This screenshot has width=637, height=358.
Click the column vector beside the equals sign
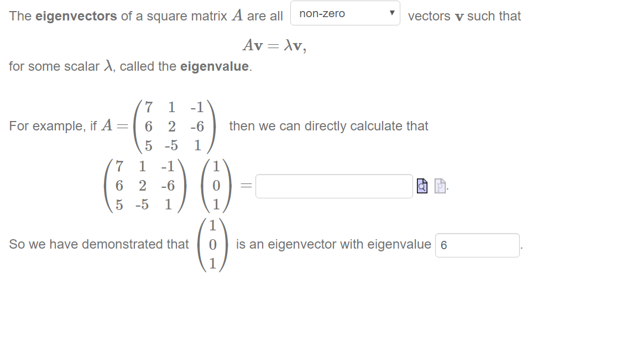click(216, 186)
